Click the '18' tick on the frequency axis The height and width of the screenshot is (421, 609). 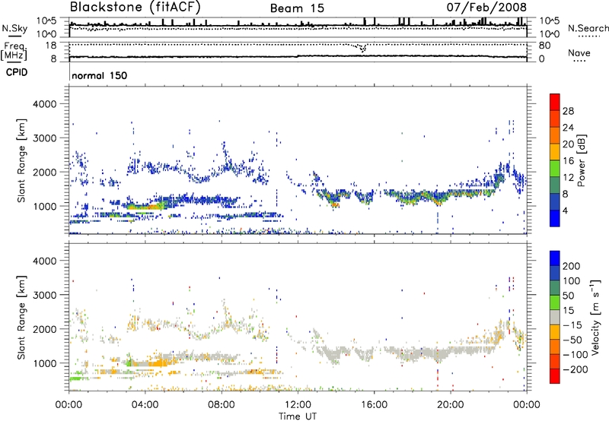pos(51,46)
